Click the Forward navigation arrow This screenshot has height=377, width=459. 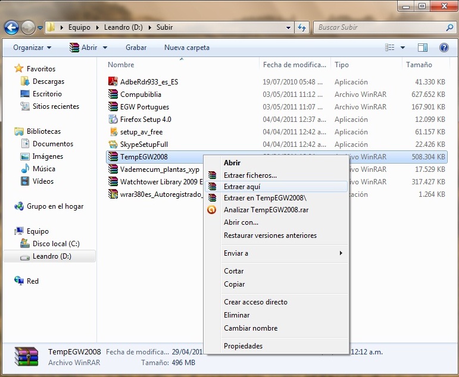click(x=29, y=28)
